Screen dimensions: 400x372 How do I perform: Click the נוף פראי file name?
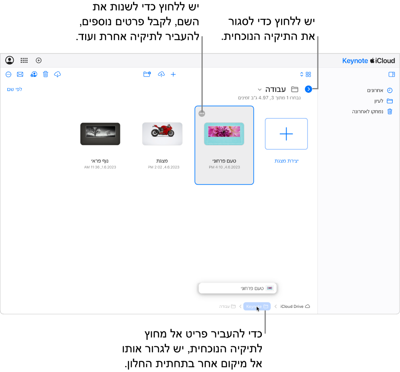[100, 161]
